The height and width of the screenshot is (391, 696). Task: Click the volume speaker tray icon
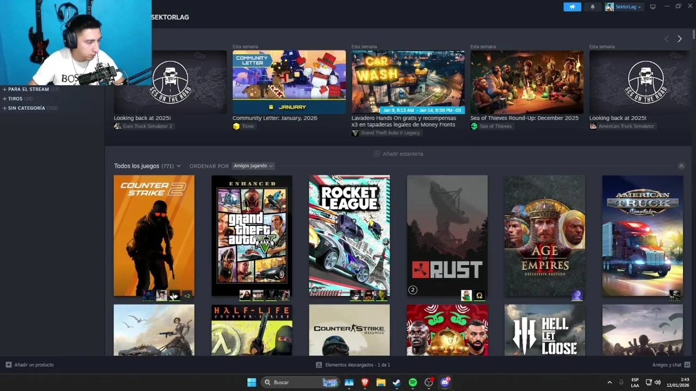[x=657, y=382]
